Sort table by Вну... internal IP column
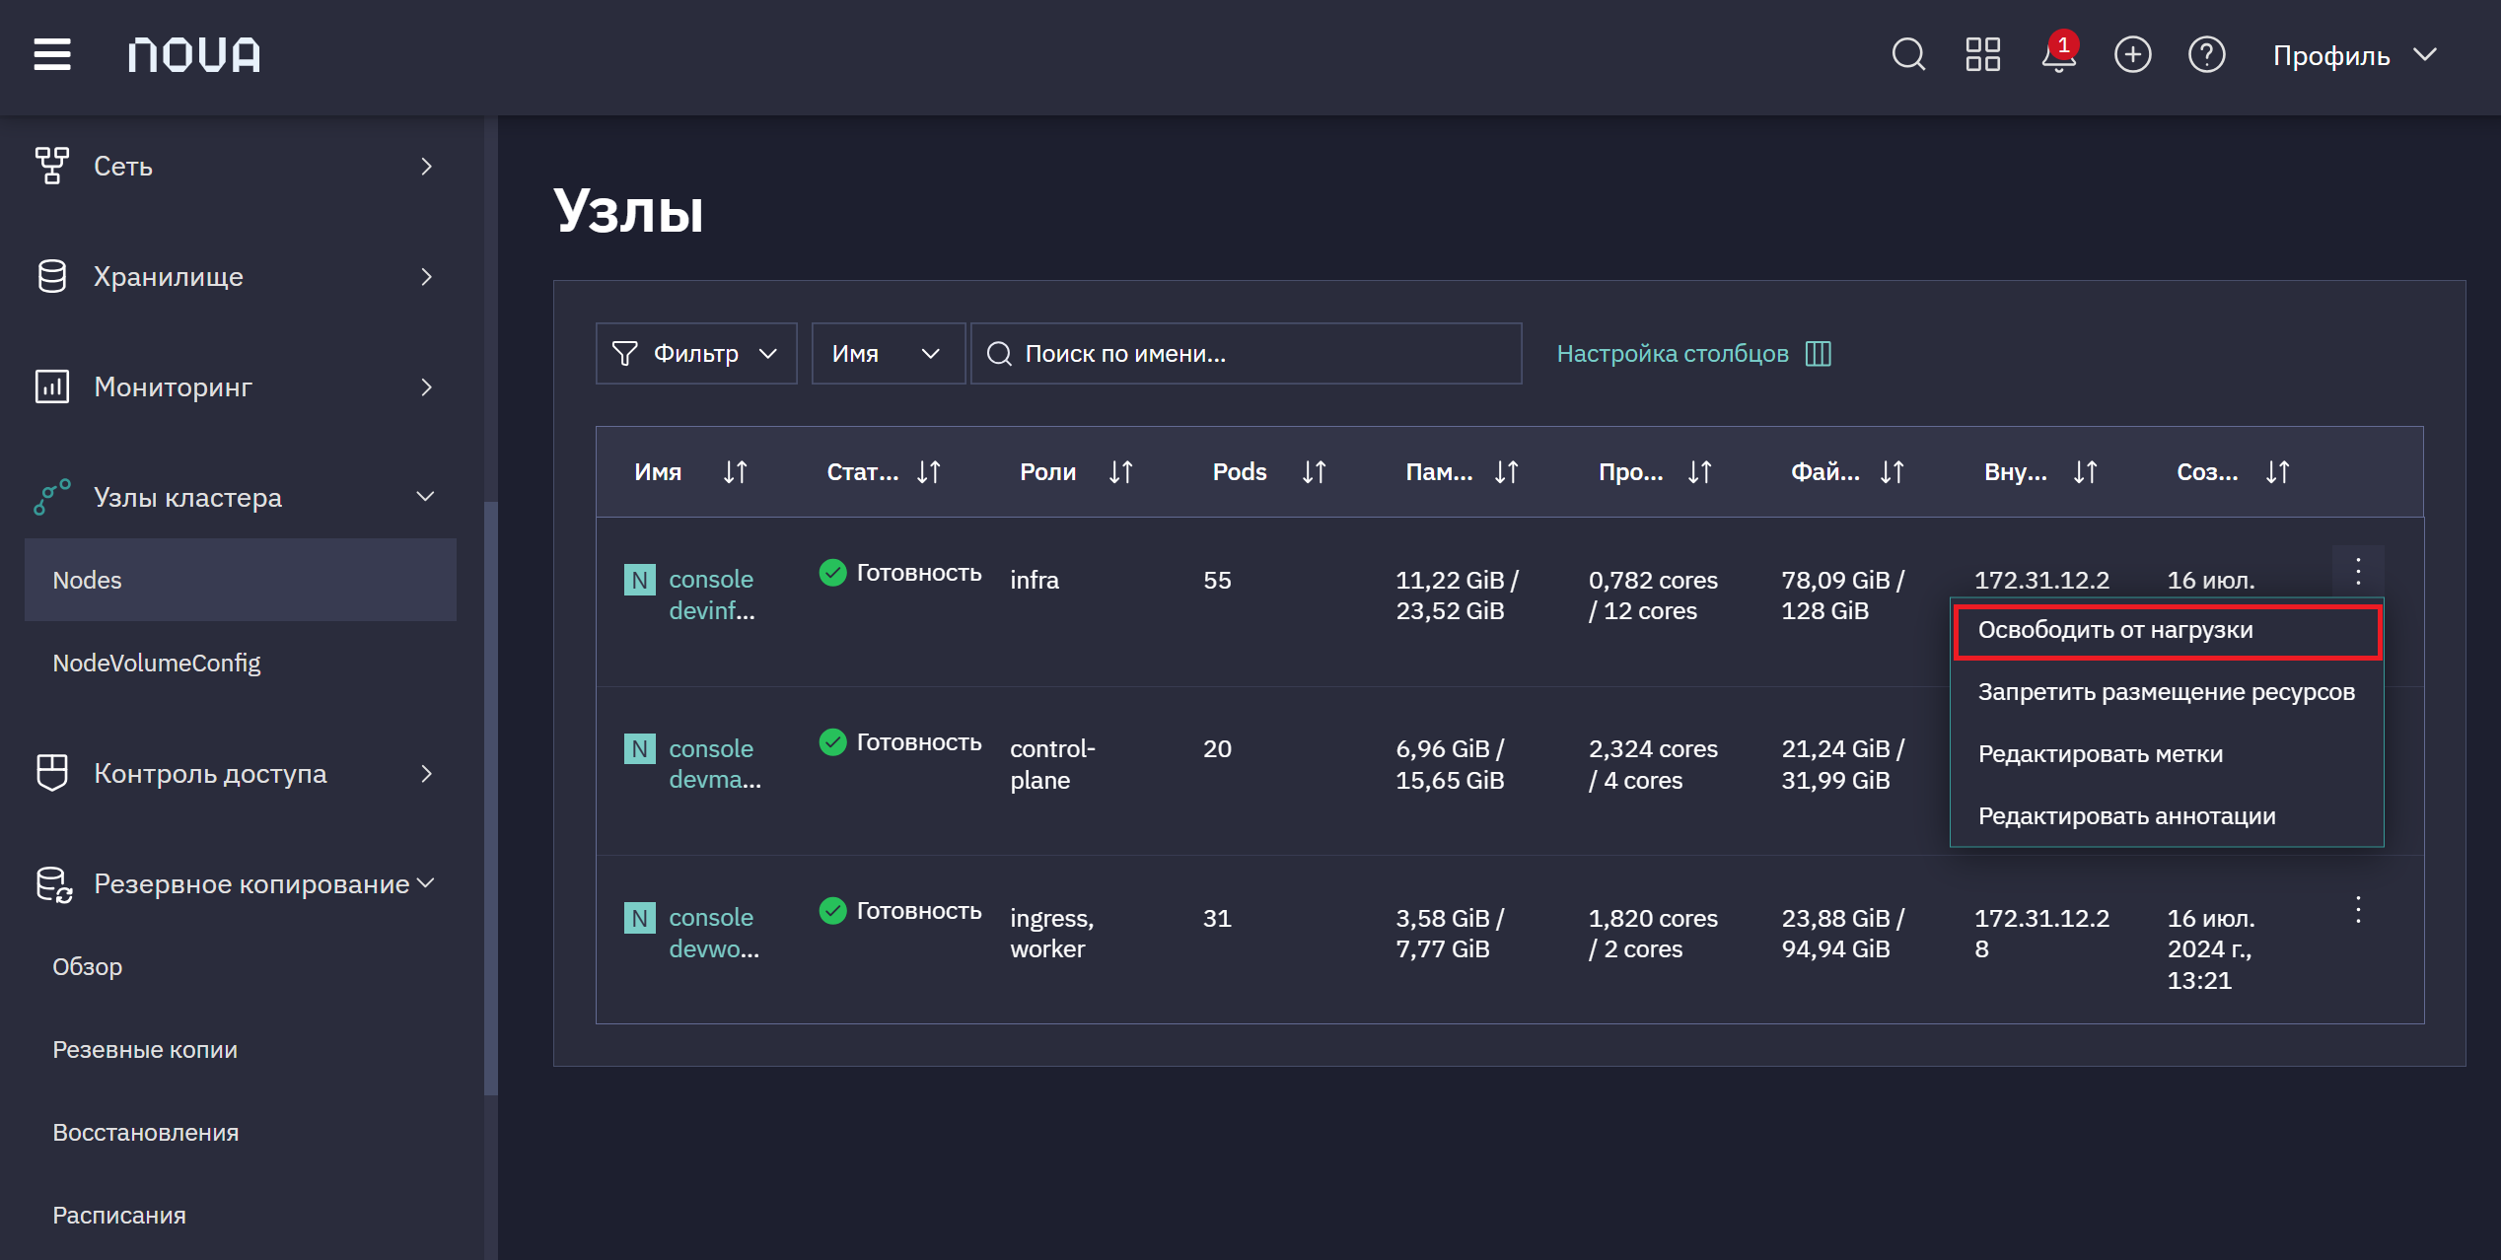Image resolution: width=2501 pixels, height=1260 pixels. pyautogui.click(x=2086, y=472)
